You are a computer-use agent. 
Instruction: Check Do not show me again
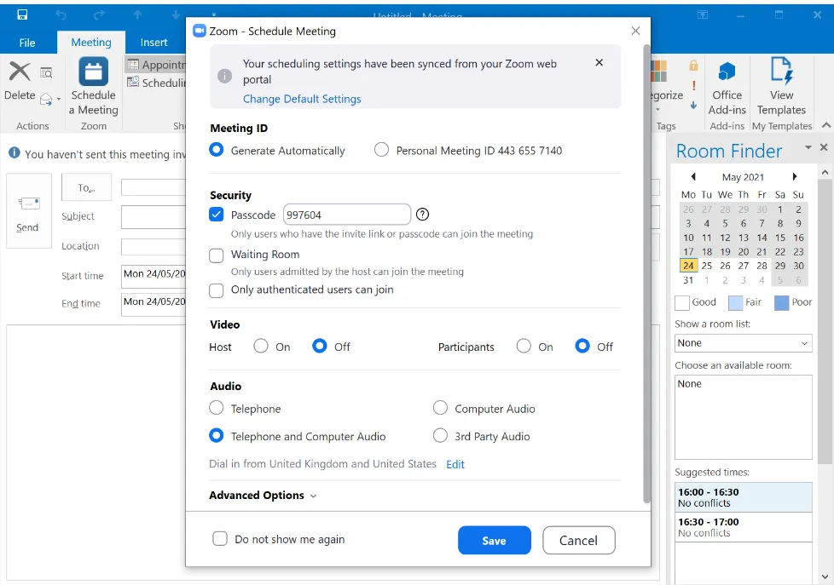[x=220, y=538]
